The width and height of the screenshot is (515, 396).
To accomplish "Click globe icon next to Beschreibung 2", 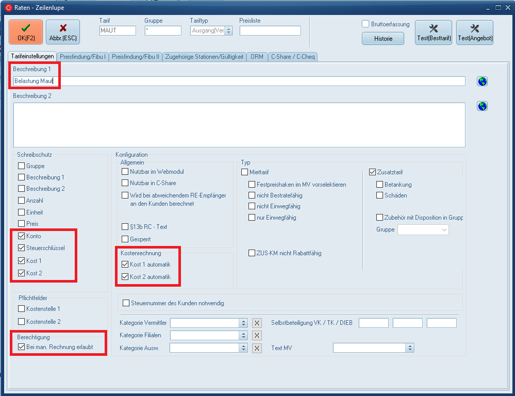I will pyautogui.click(x=482, y=106).
